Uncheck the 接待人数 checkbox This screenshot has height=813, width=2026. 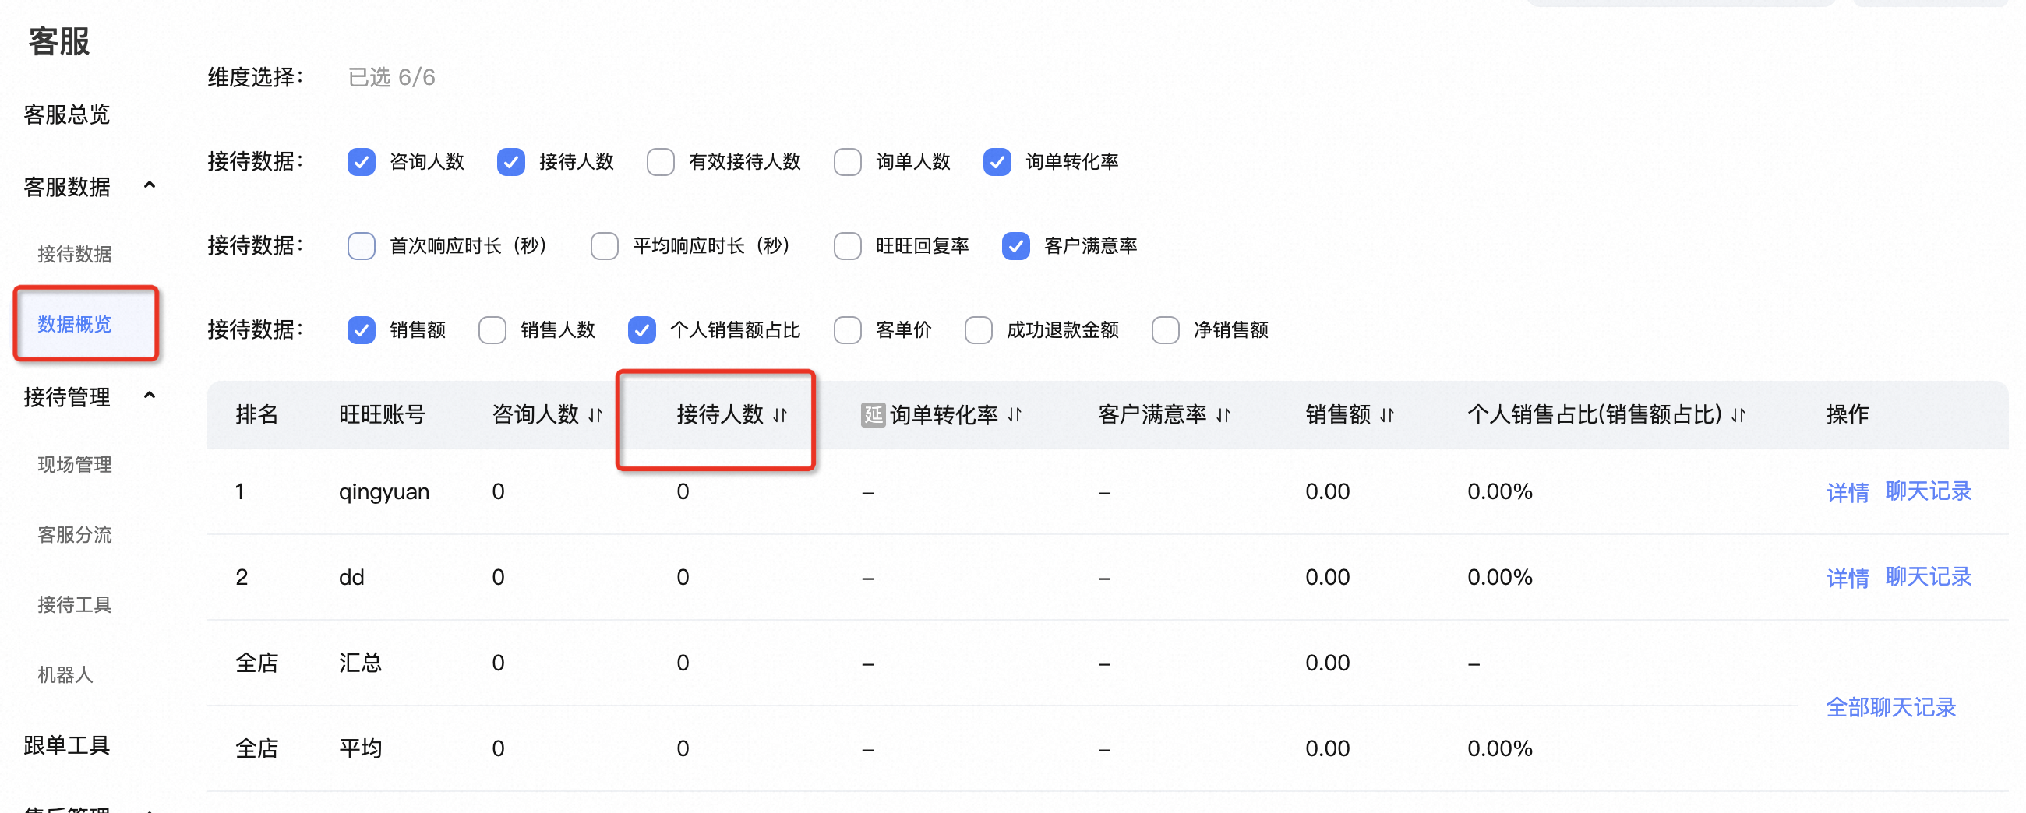point(511,162)
